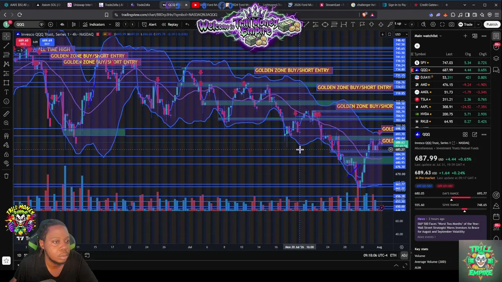Open the candlestick chart style picker
The height and width of the screenshot is (282, 502).
74,24
